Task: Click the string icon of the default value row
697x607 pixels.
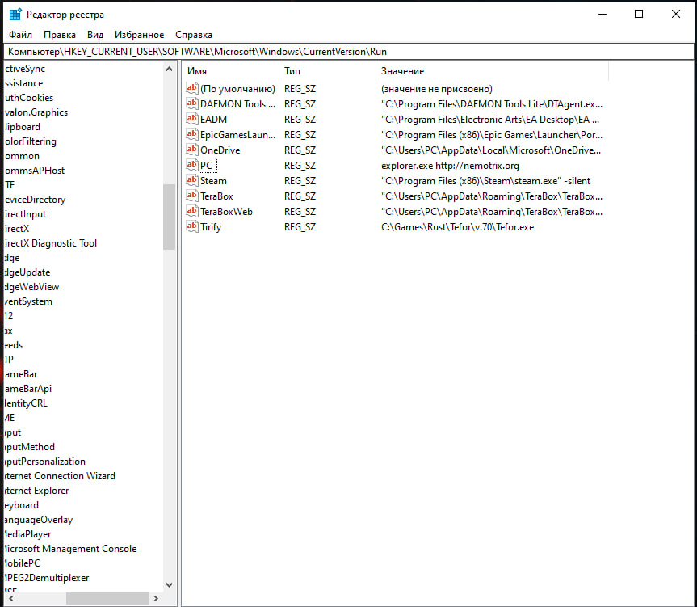Action: coord(191,88)
